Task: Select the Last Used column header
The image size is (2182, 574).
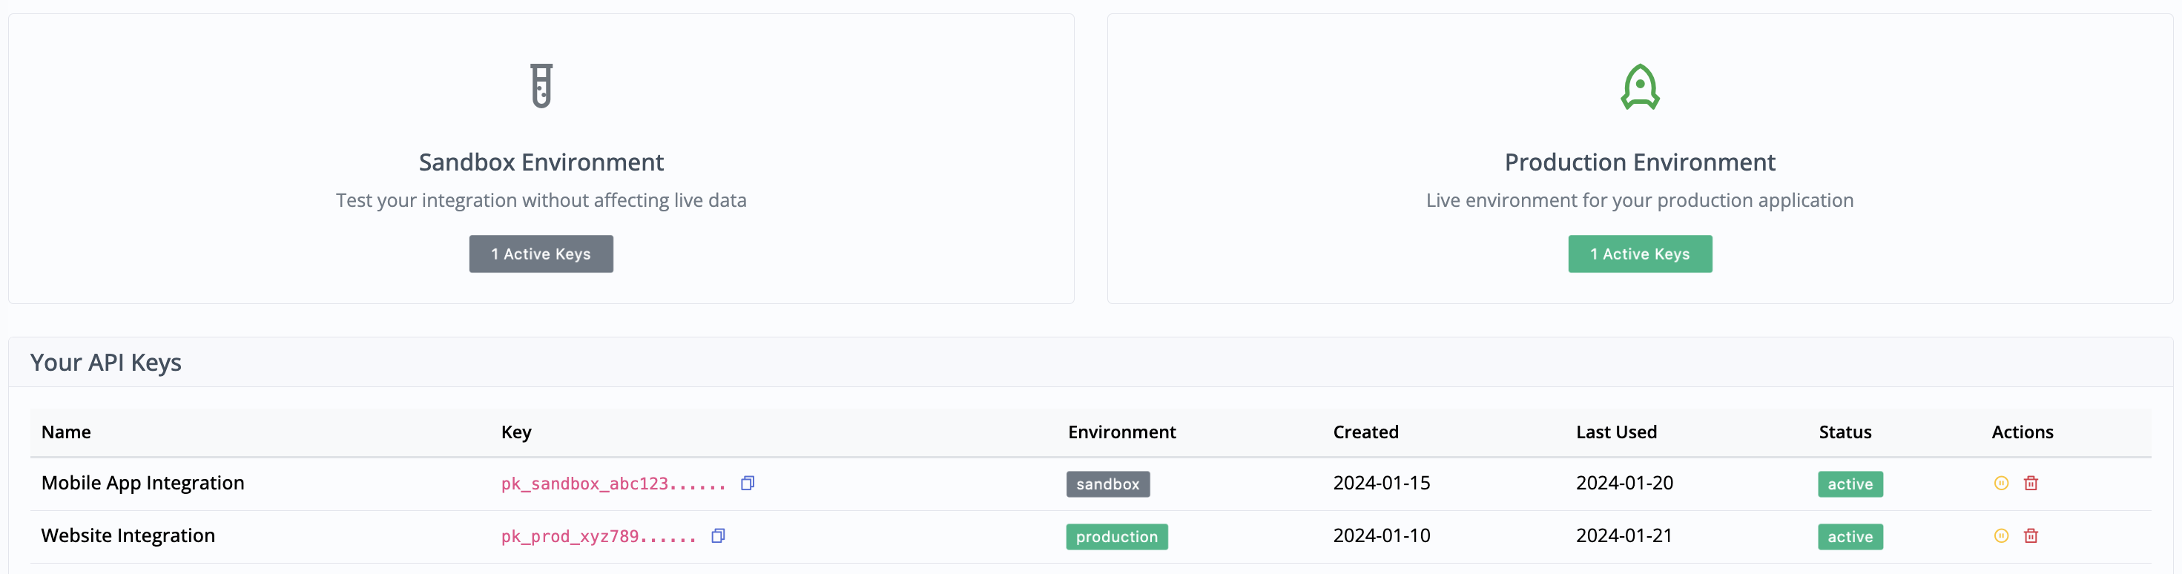Action: tap(1616, 432)
